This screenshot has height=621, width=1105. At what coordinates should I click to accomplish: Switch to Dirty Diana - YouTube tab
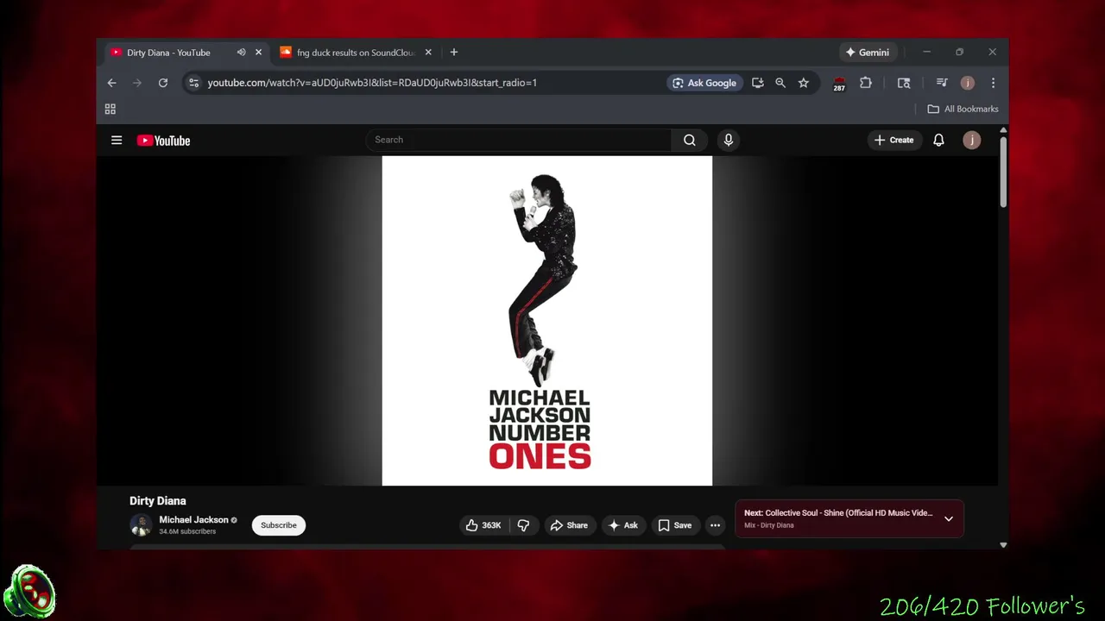click(x=168, y=53)
